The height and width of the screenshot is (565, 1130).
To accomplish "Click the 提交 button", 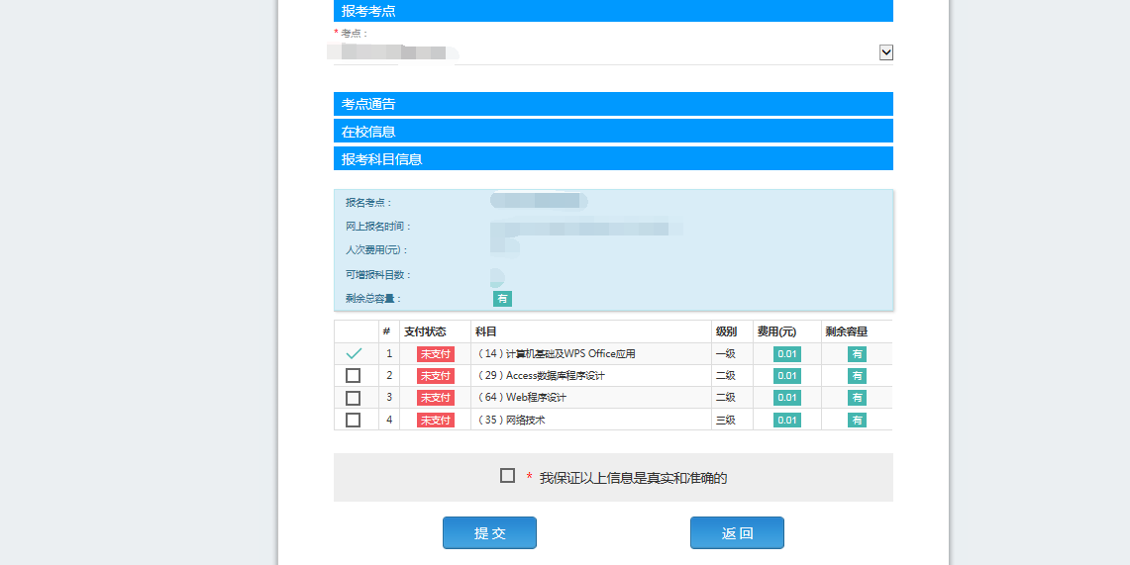I will (489, 532).
